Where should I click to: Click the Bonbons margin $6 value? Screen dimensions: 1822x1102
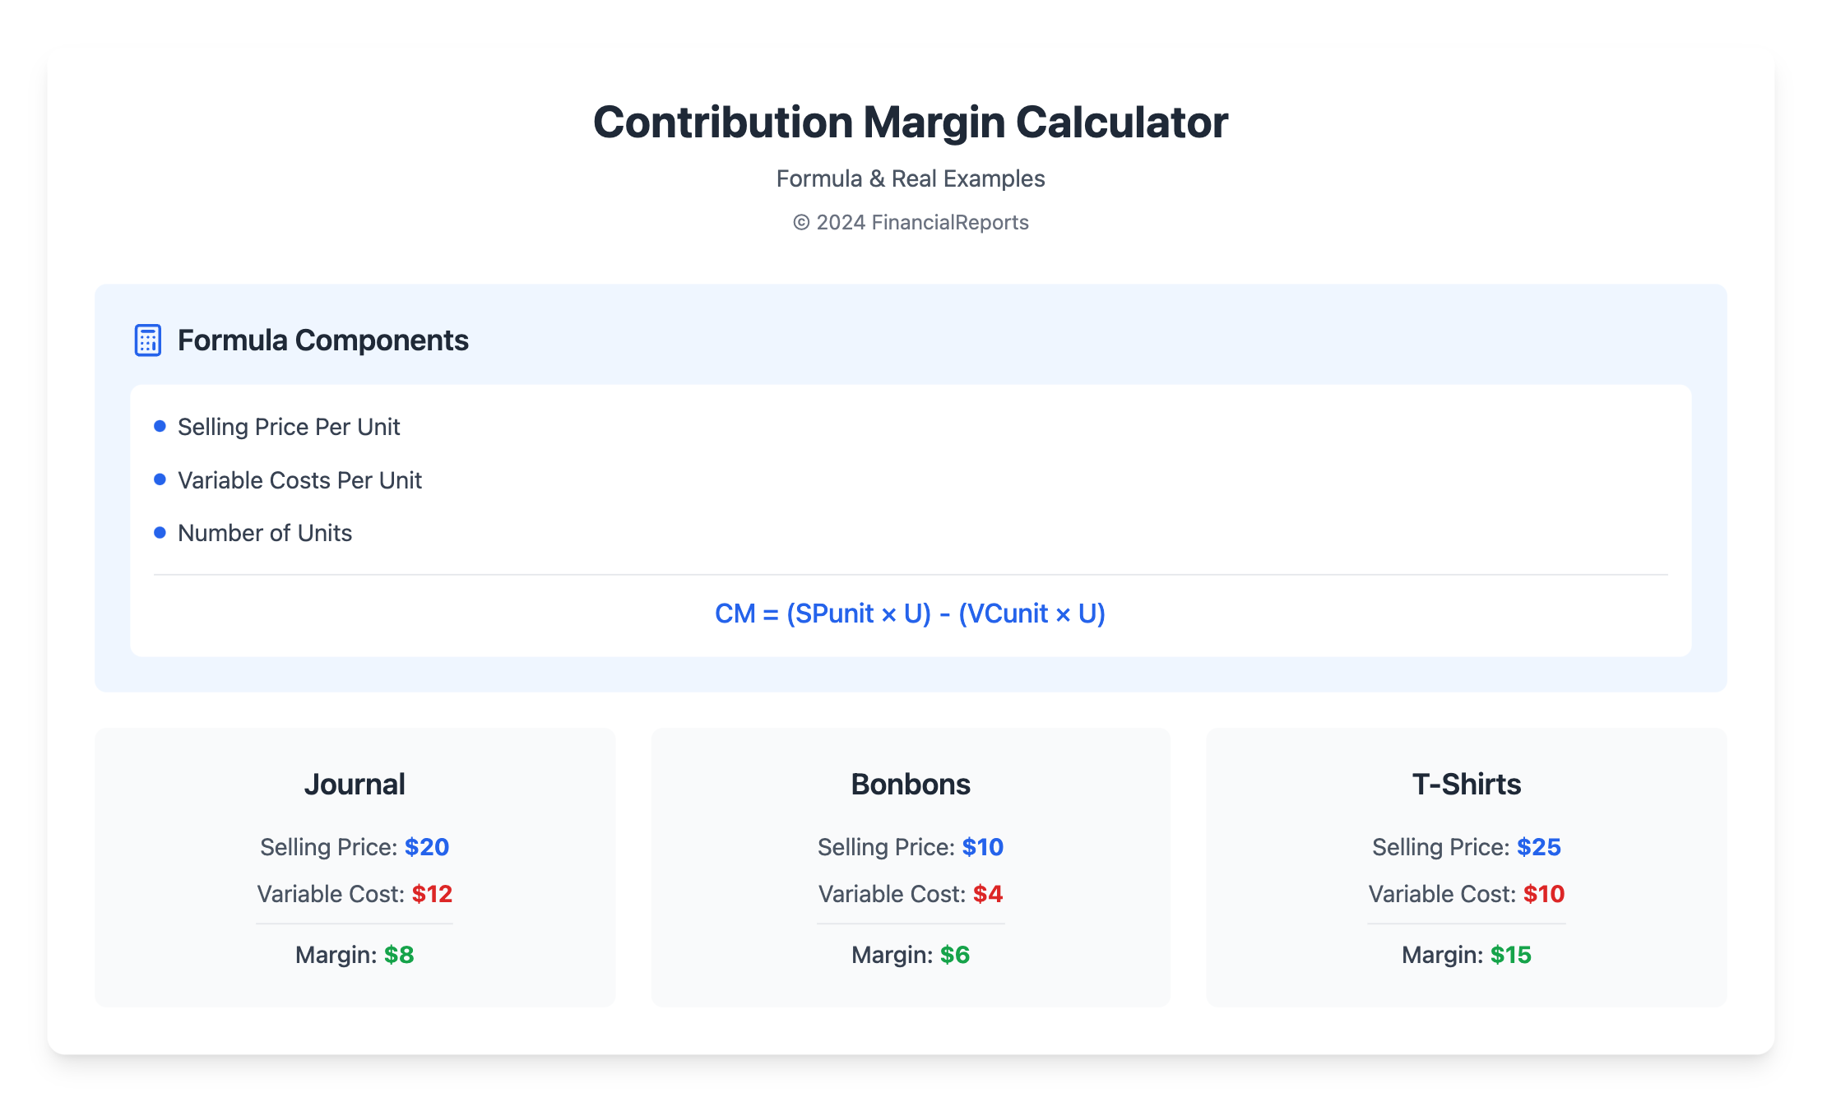coord(955,955)
